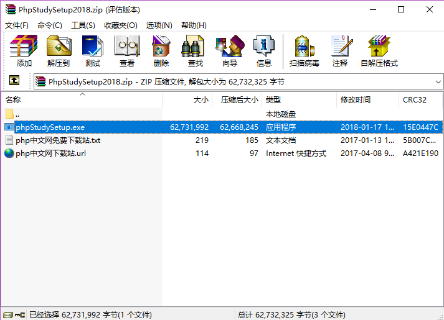Click status text 已经选择 62,731,992 字节
This screenshot has width=444, height=320.
coord(91,314)
